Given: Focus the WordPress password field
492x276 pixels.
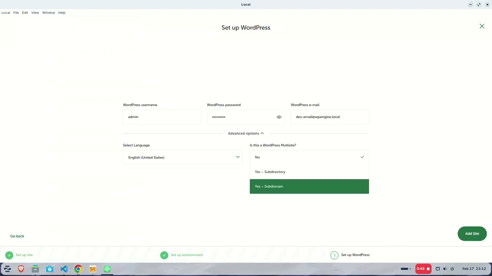Looking at the screenshot, I should point(246,117).
